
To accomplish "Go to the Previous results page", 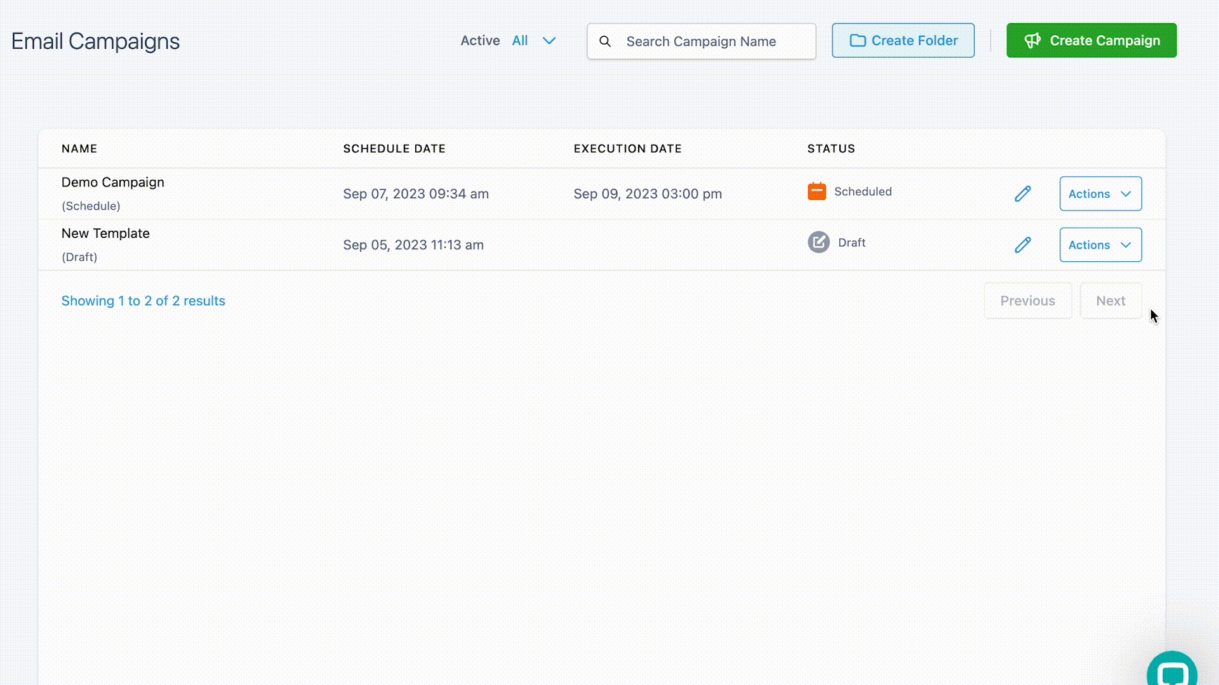I will pos(1027,301).
